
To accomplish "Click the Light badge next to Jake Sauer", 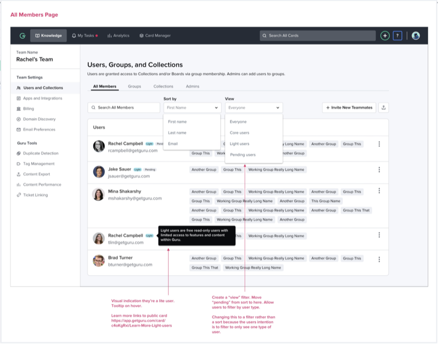I will 137,170.
